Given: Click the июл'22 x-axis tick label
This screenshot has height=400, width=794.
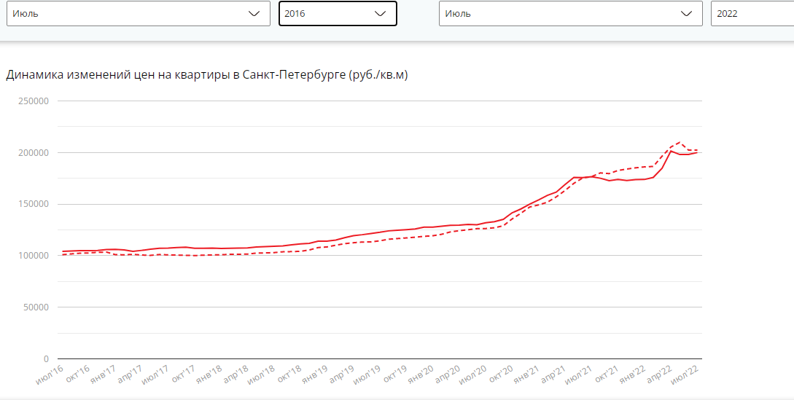Looking at the screenshot, I should [x=685, y=376].
